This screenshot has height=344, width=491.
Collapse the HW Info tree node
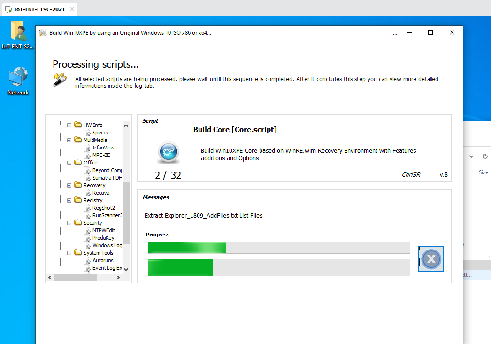pos(69,125)
